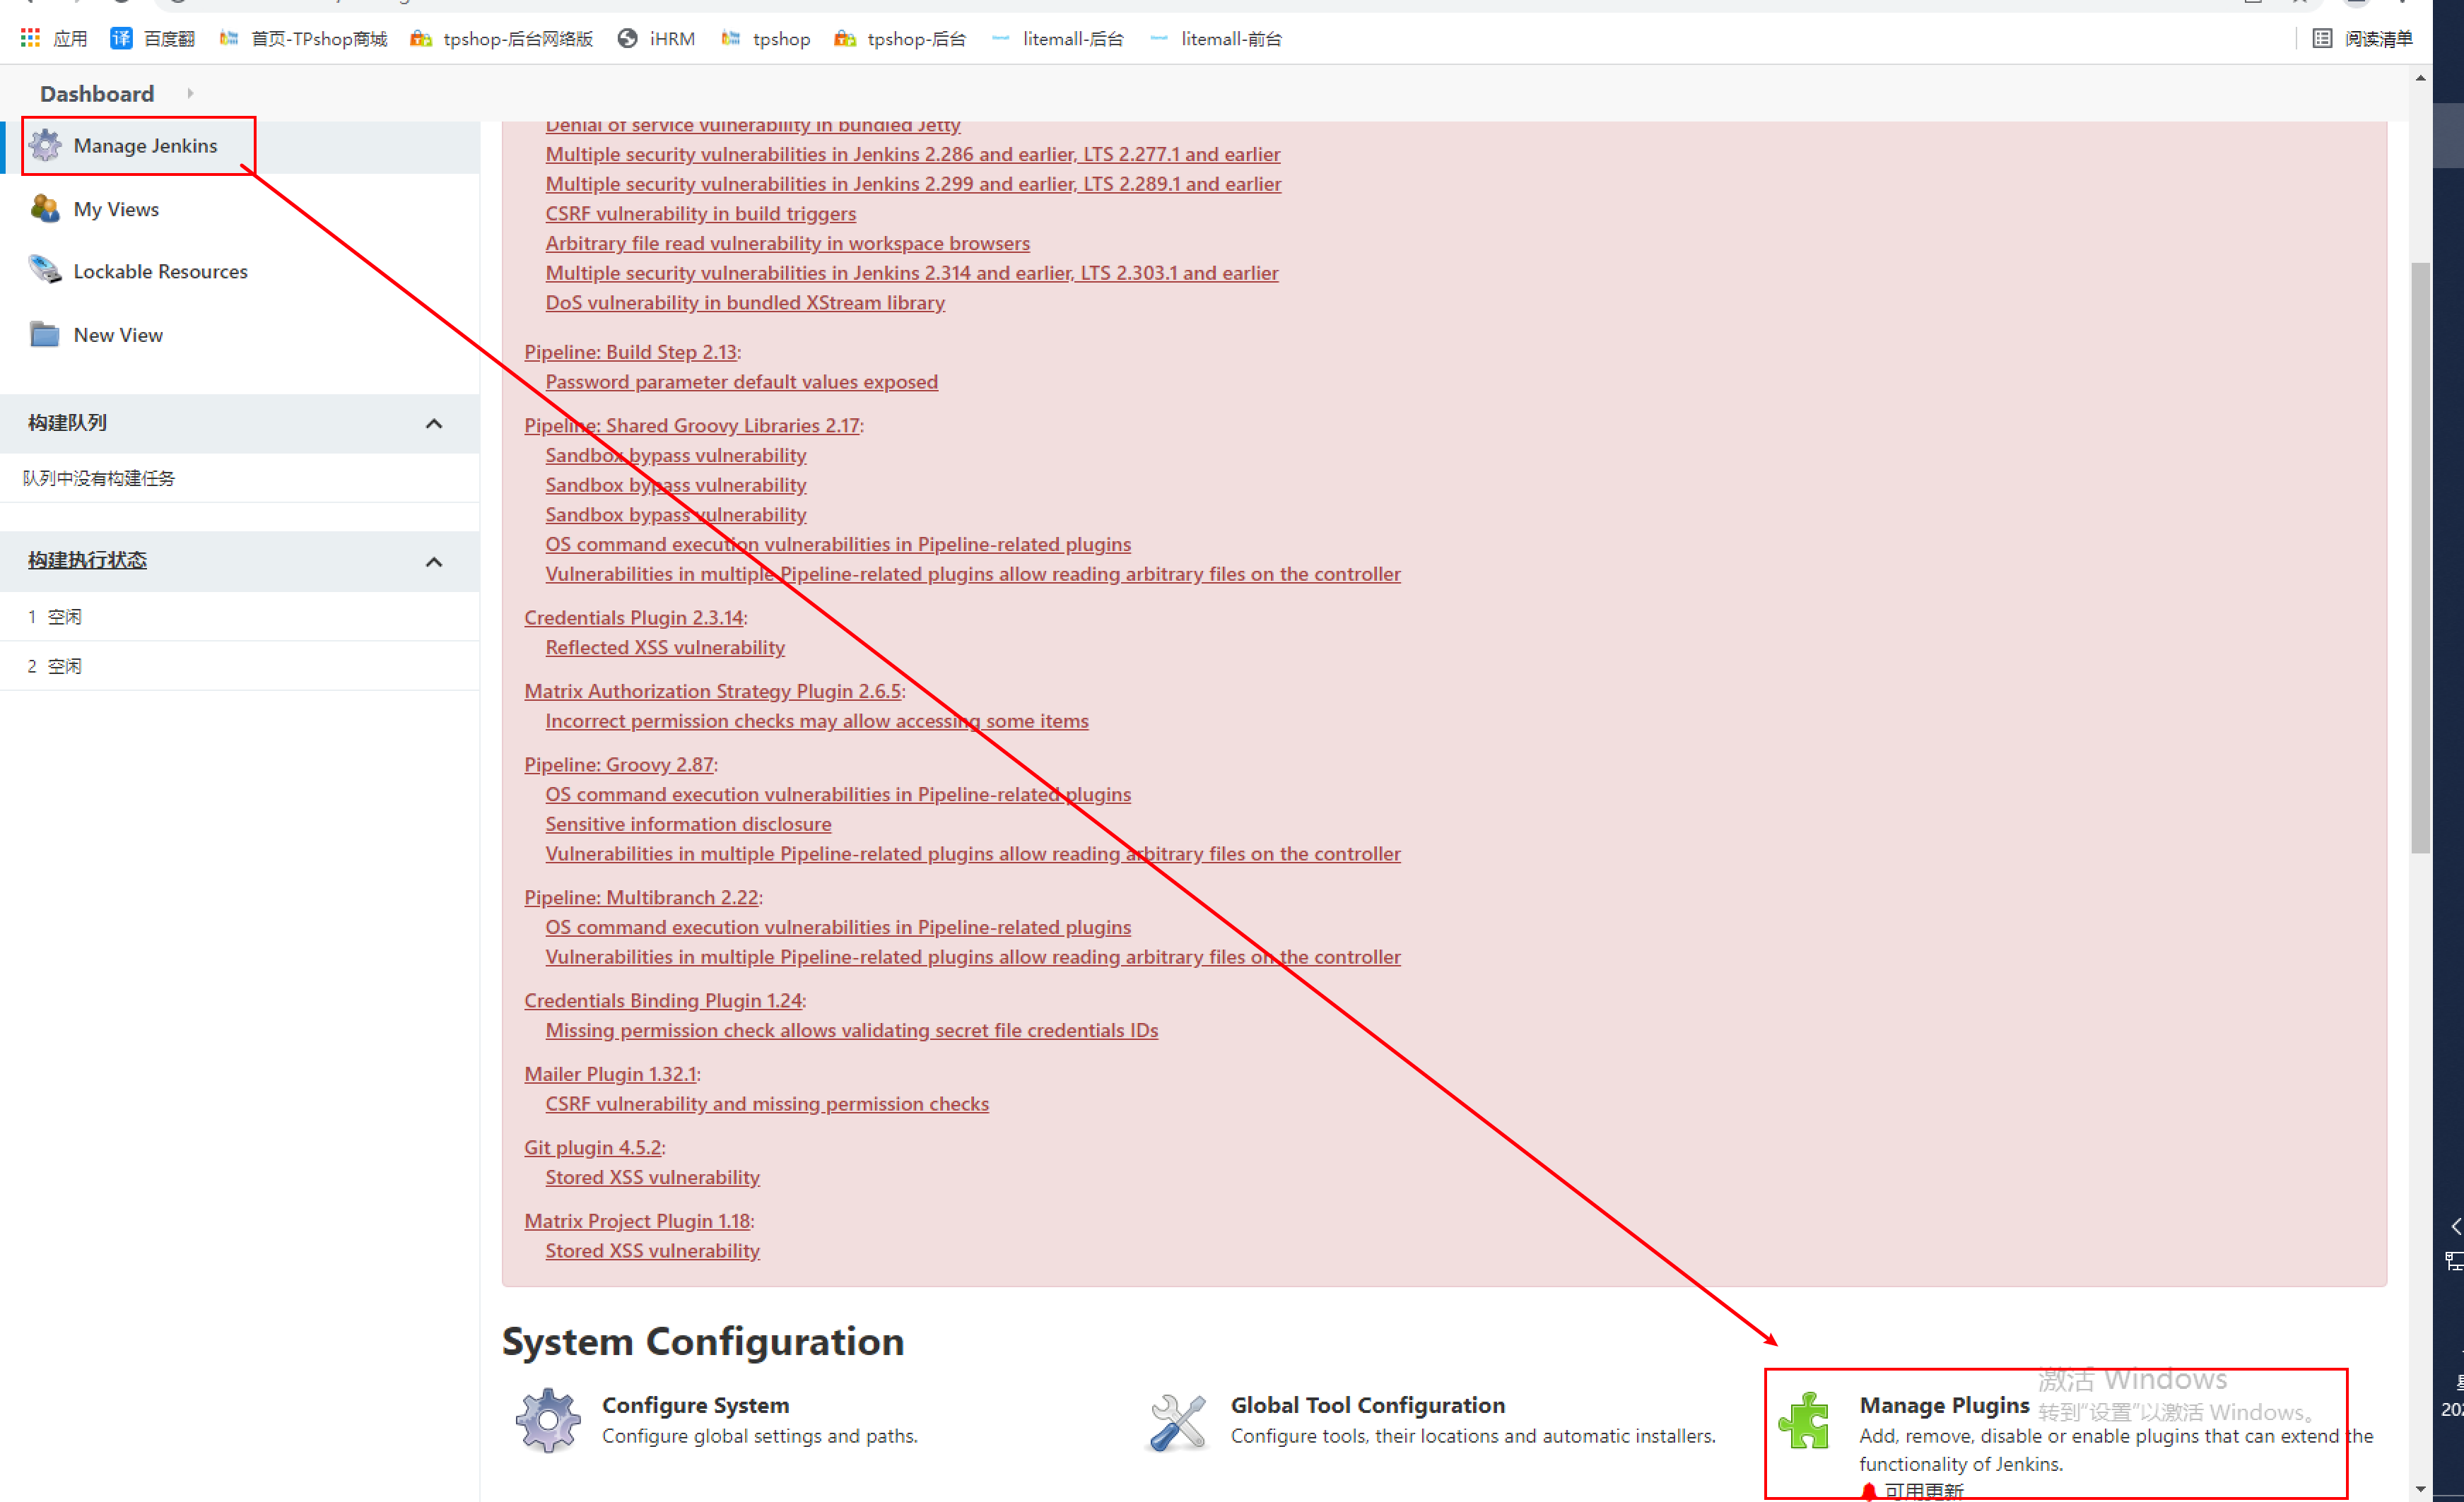Open My Views via its people icon
This screenshot has width=2464, height=1502.
(x=45, y=209)
